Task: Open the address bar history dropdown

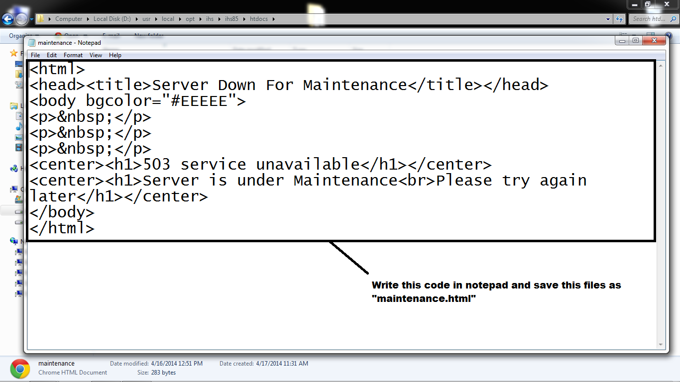Action: 608,18
